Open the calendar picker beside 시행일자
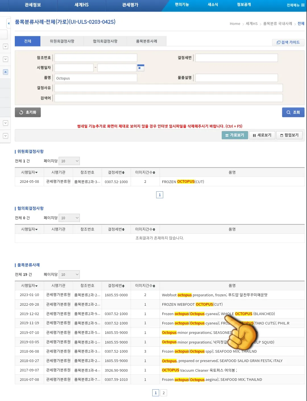The image size is (307, 401). coord(141,67)
